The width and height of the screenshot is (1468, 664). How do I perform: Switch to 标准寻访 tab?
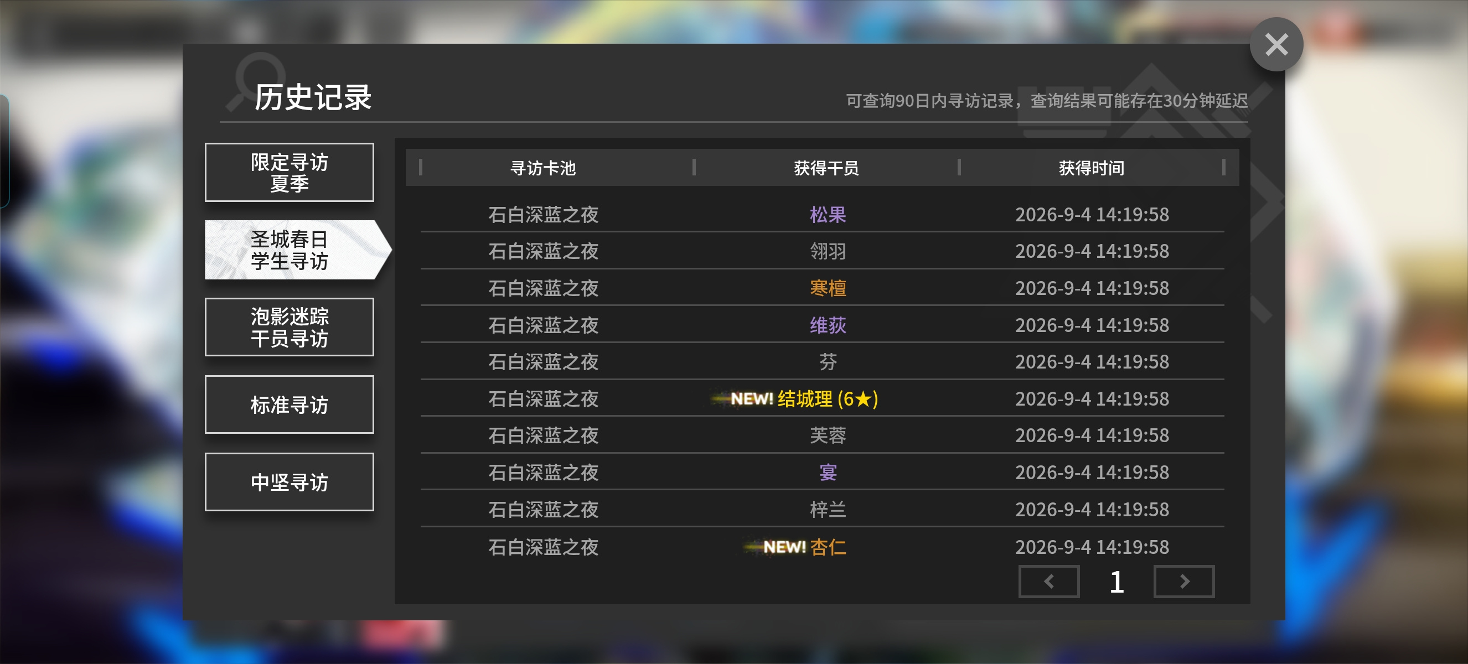point(290,405)
